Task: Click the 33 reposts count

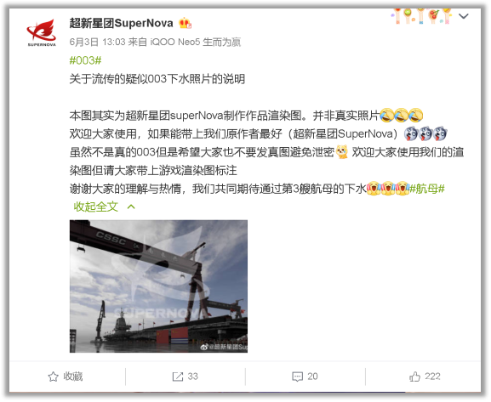Action: [192, 377]
